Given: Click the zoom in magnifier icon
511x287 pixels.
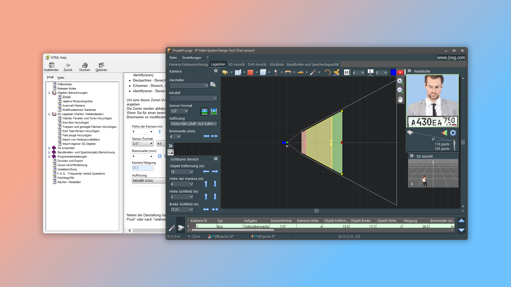Looking at the screenshot, I should tap(400, 81).
